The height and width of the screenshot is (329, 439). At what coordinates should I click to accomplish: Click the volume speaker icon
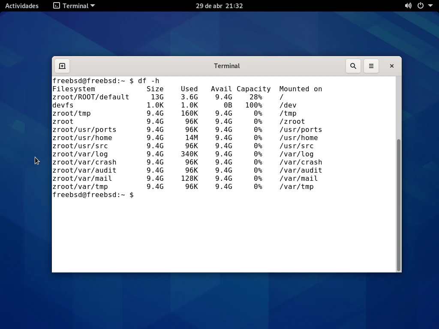(x=408, y=6)
